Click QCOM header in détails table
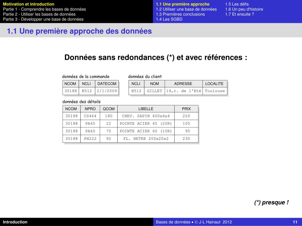302x226 pixels. [109, 109]
